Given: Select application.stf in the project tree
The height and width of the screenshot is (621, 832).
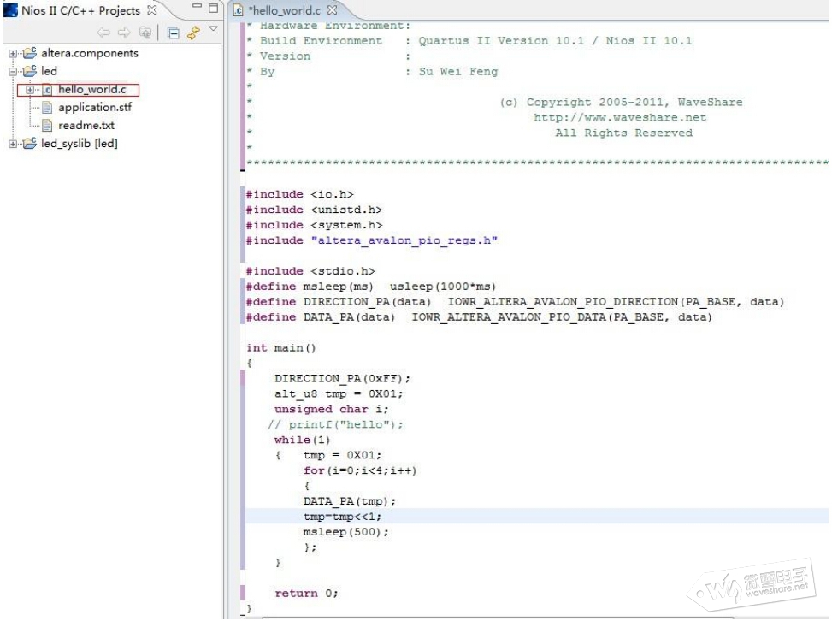Looking at the screenshot, I should click(x=95, y=107).
